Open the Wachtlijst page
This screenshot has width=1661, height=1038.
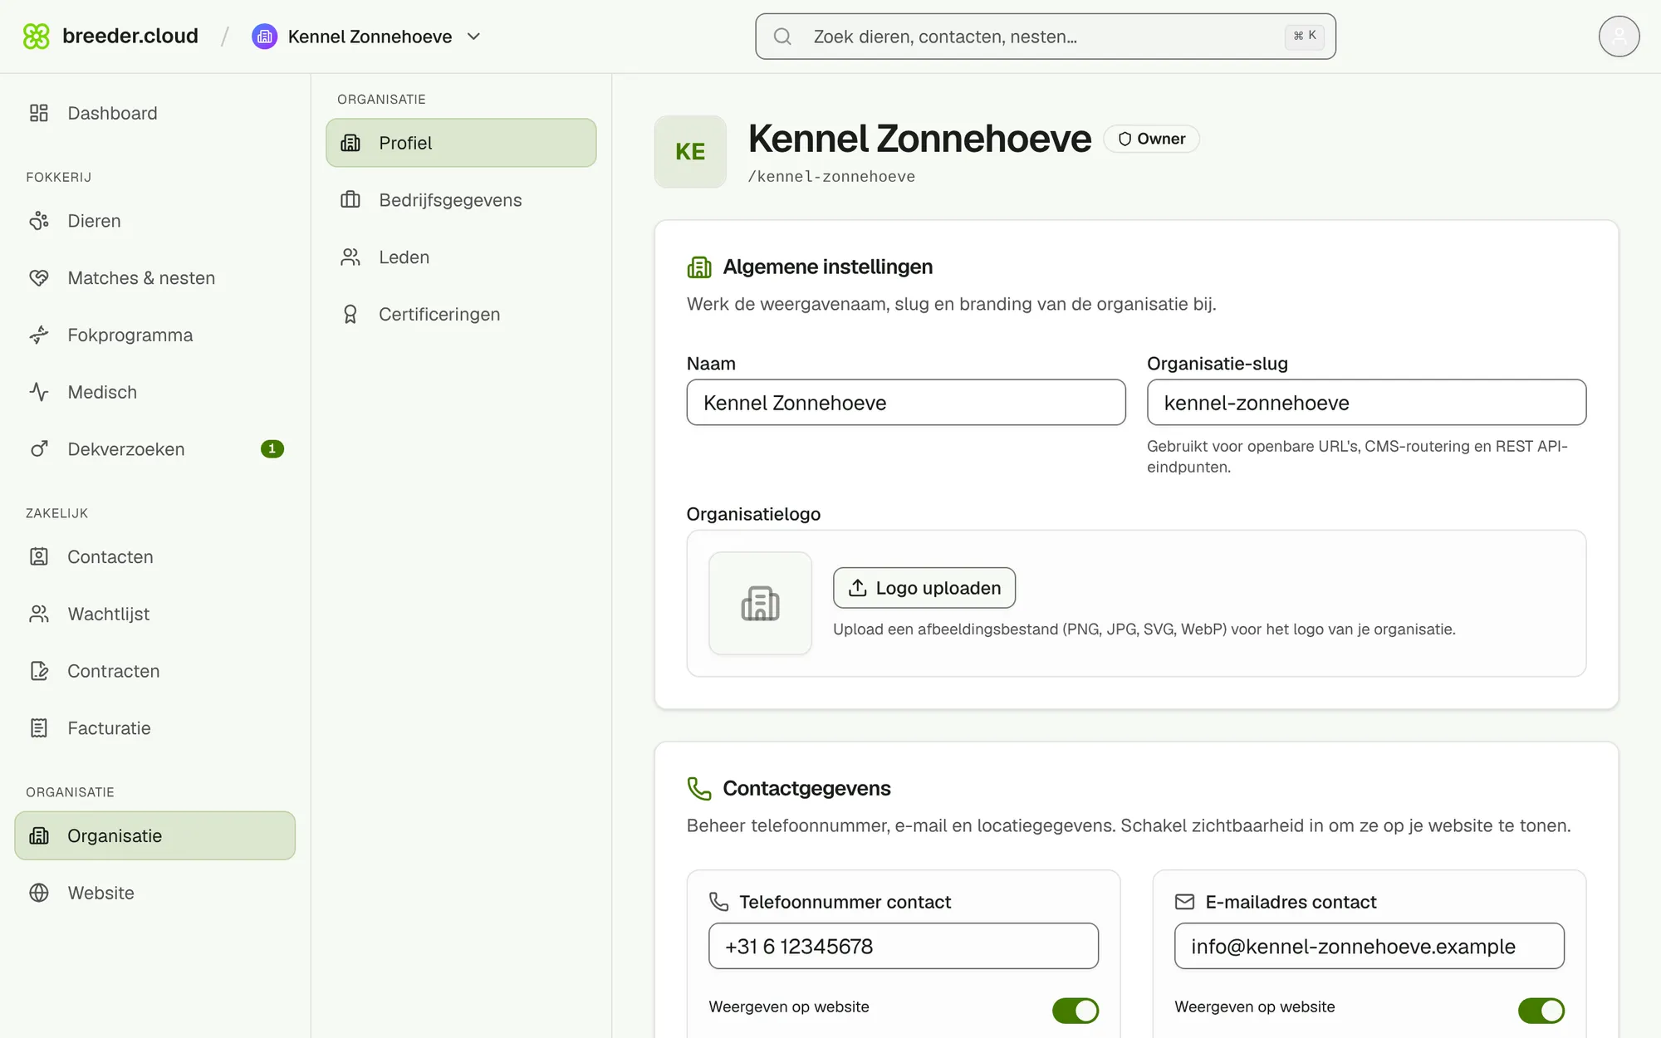coord(155,614)
